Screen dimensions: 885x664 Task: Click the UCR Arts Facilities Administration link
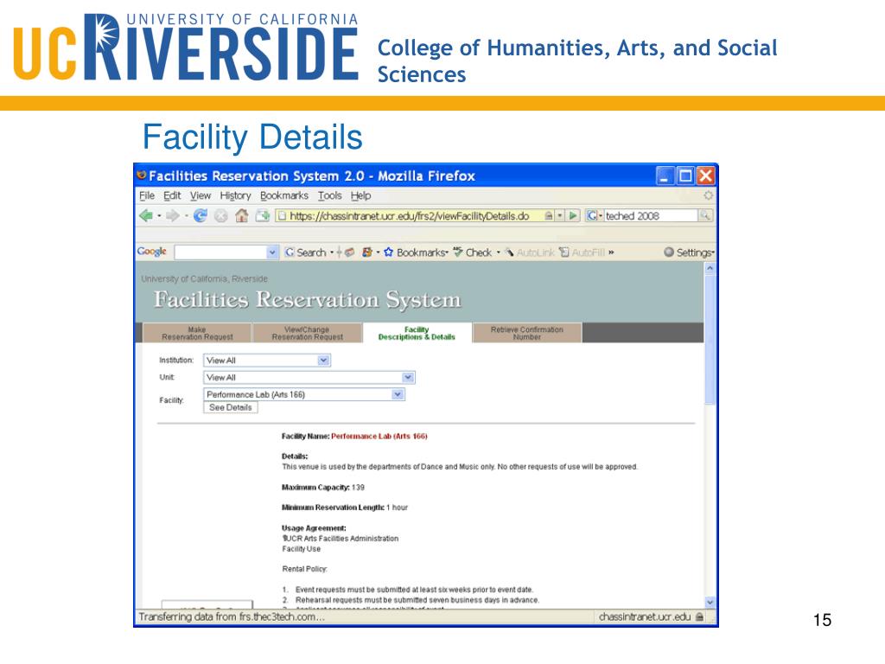coord(341,539)
